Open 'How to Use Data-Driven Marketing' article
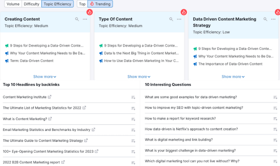The image size is (280, 166). [x=141, y=61]
